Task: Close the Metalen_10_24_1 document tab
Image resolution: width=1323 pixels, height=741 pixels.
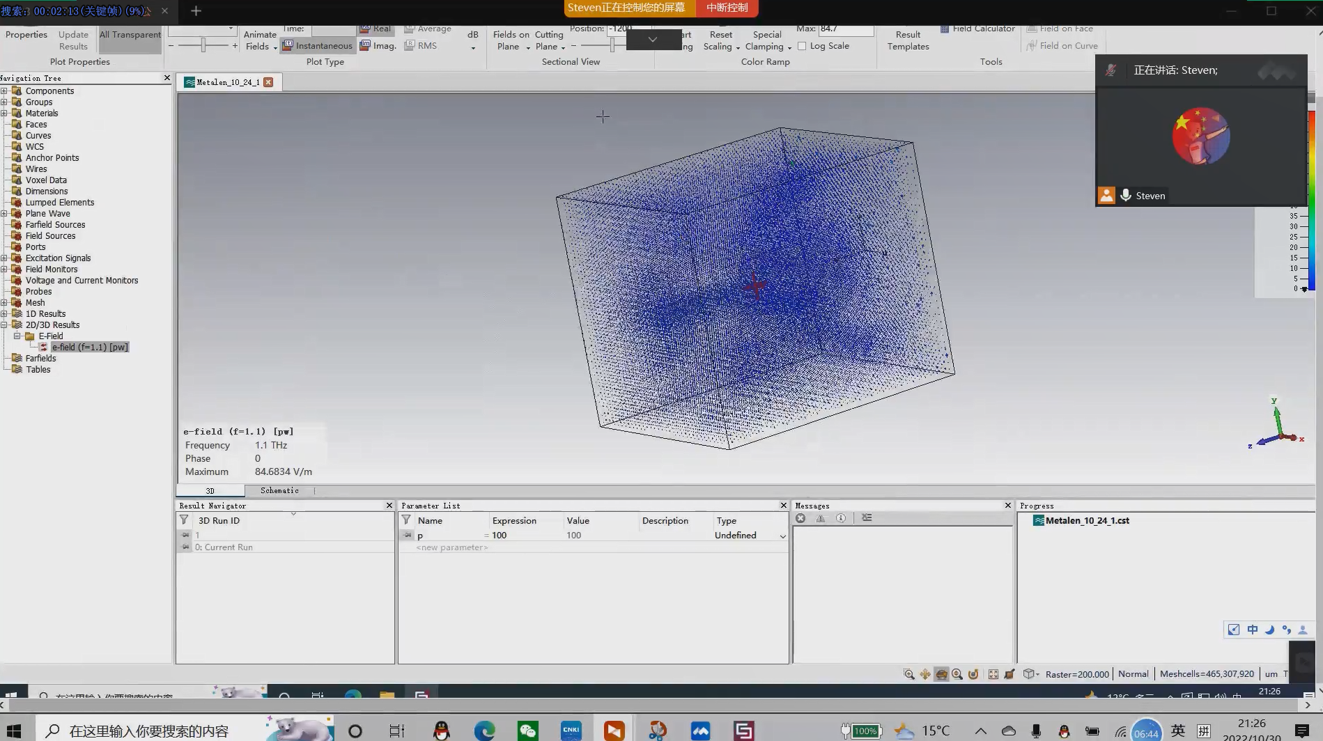Action: 268,82
